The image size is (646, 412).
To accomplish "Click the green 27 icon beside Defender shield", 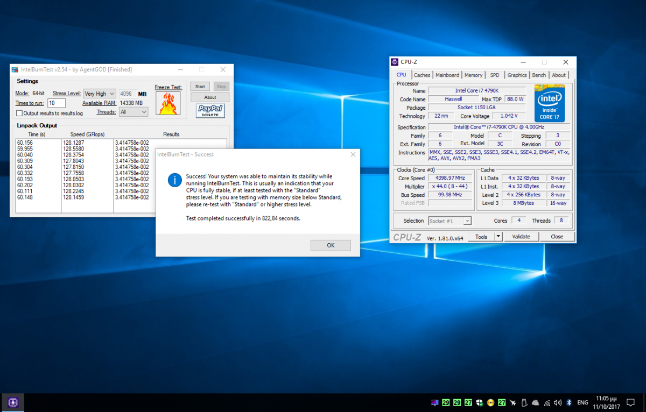I will [468, 402].
